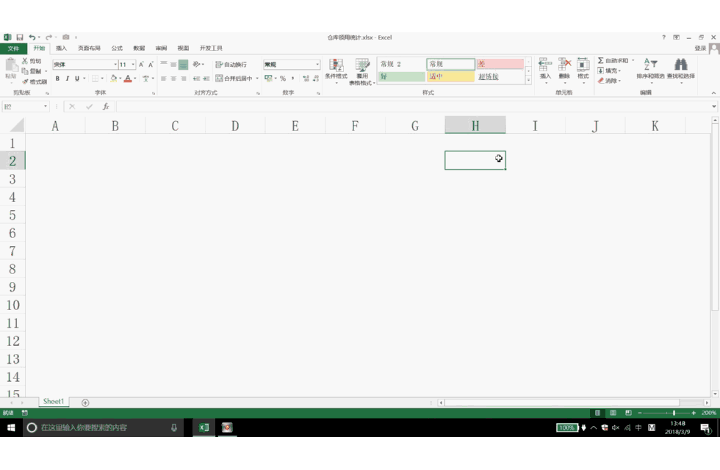Switch to the Data (数据) tab

click(139, 48)
